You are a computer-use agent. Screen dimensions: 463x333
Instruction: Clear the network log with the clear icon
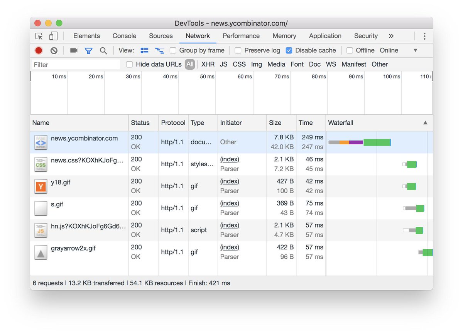point(54,50)
